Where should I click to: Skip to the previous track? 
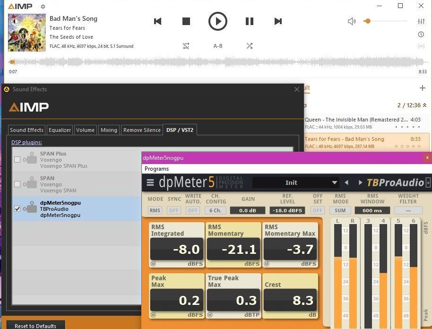157,21
